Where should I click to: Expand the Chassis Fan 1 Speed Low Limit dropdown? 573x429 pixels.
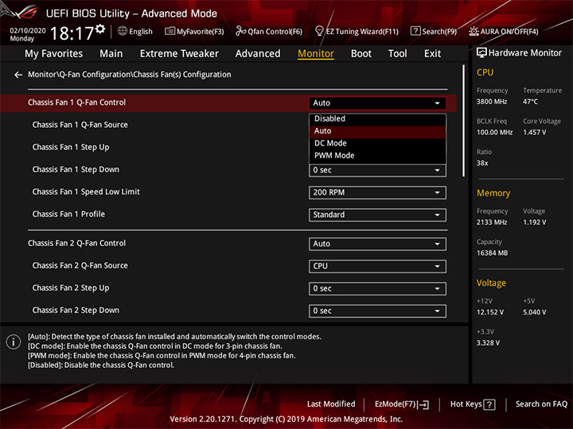pyautogui.click(x=377, y=192)
